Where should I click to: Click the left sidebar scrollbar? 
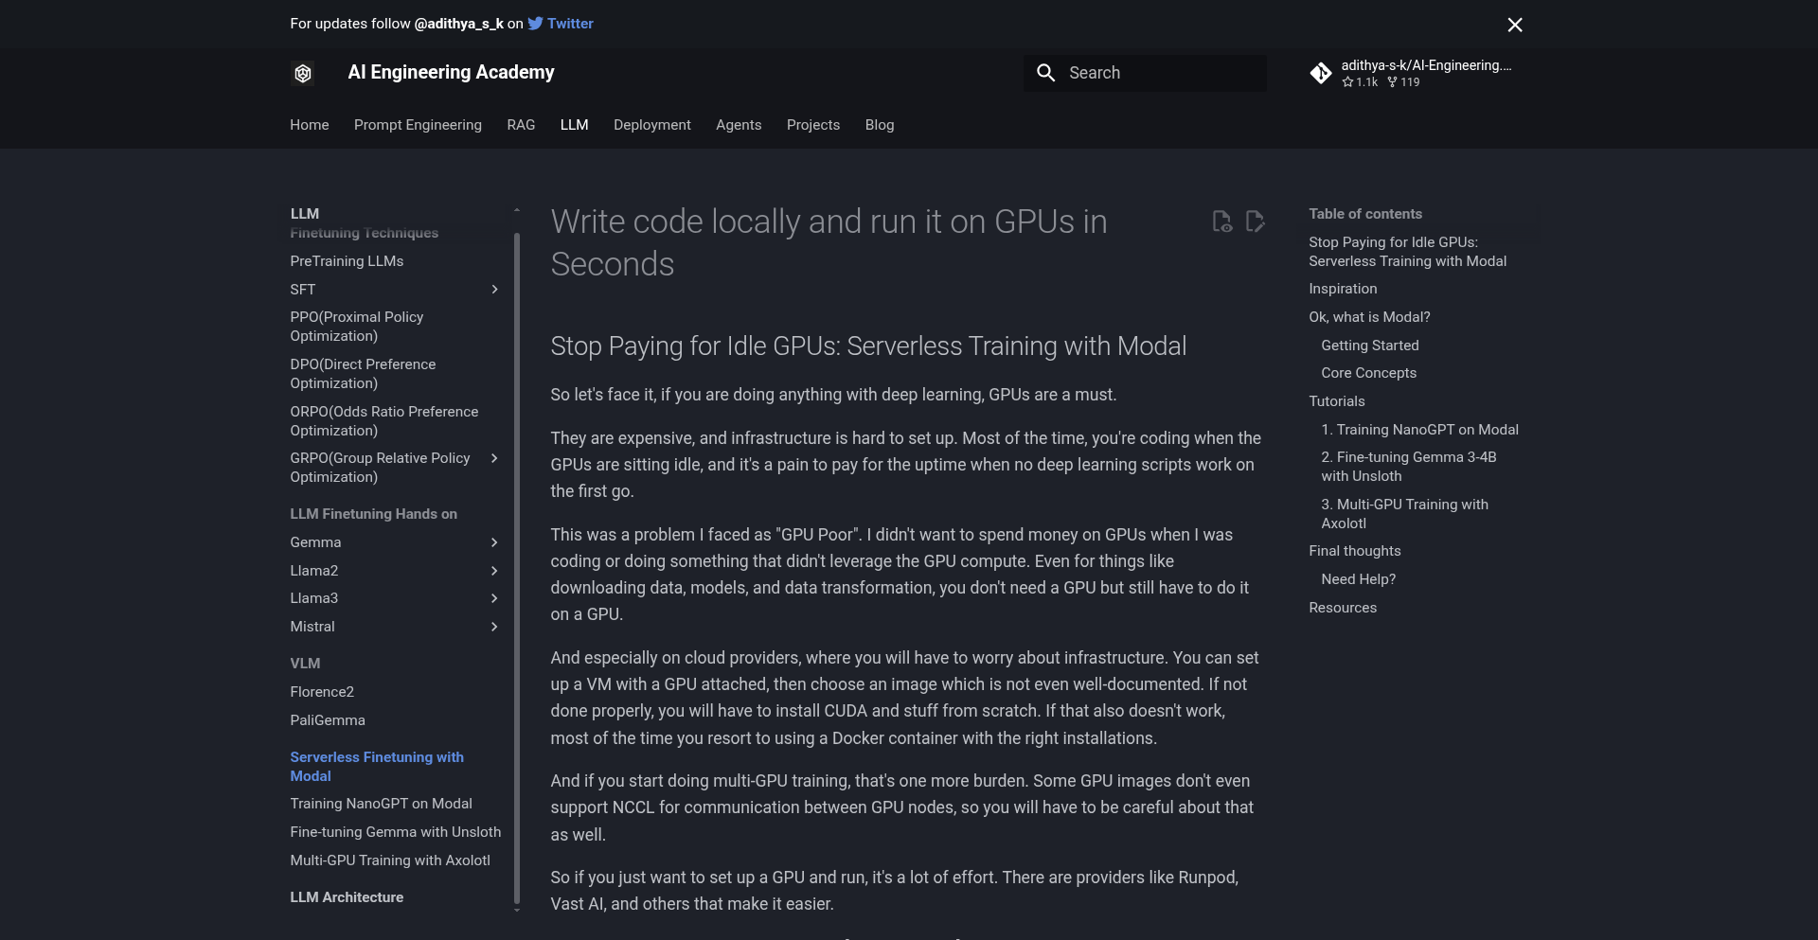[517, 568]
